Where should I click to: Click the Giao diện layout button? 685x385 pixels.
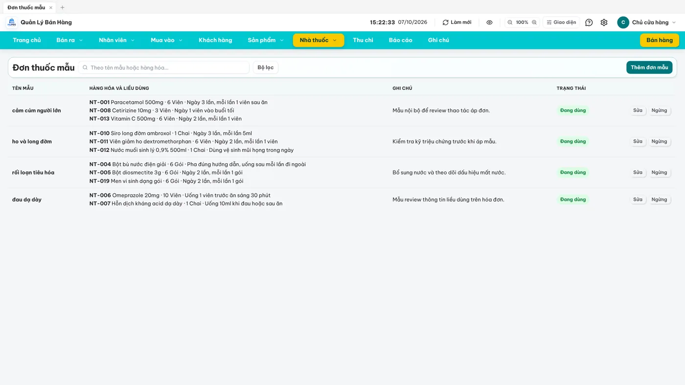click(x=561, y=22)
